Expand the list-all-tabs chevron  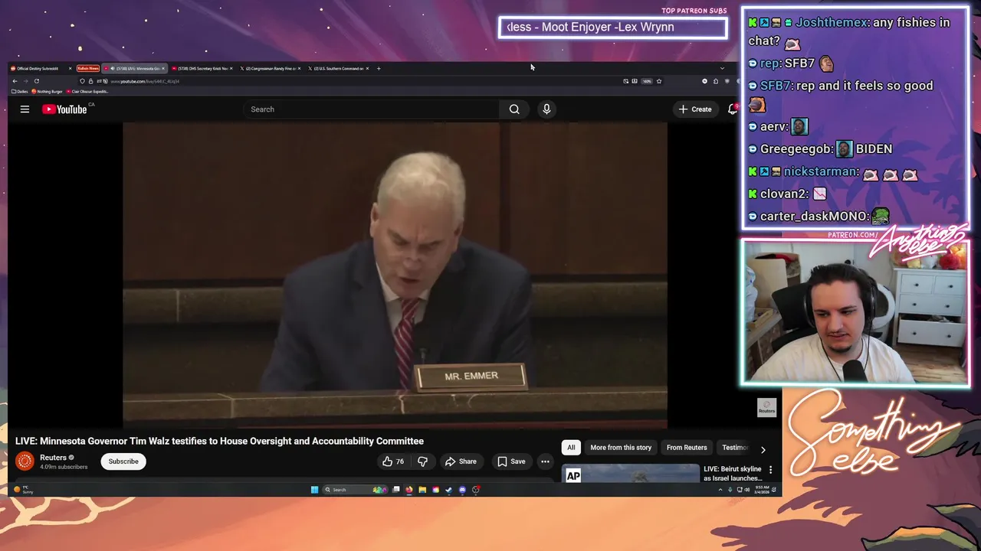(722, 68)
